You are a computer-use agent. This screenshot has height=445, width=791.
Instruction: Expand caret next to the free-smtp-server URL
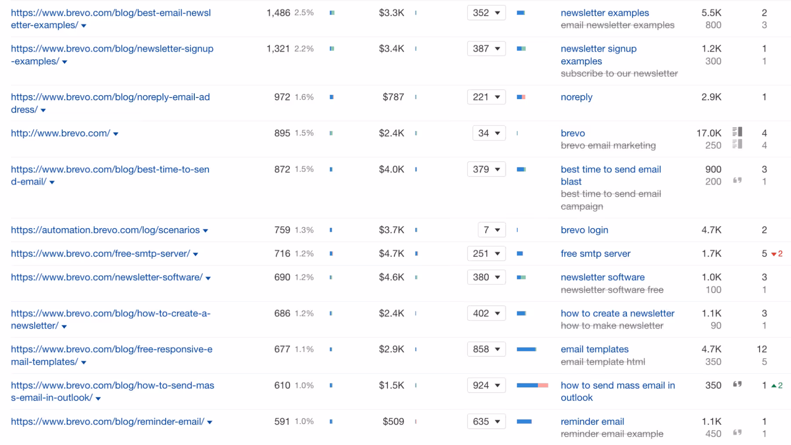tap(196, 254)
